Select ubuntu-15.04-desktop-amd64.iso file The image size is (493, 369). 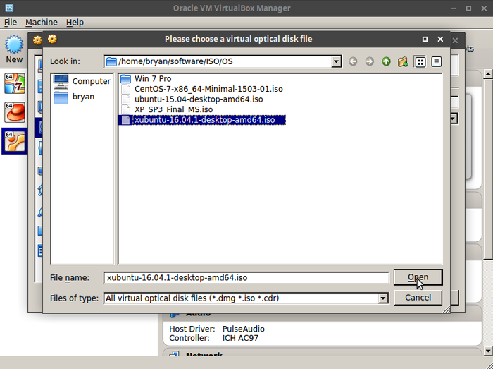[192, 99]
